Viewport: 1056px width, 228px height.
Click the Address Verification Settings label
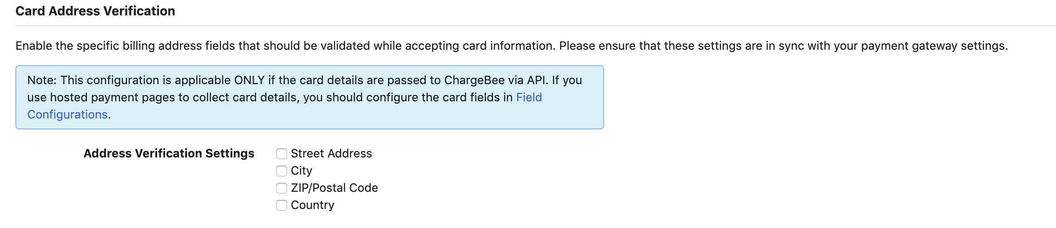(169, 154)
